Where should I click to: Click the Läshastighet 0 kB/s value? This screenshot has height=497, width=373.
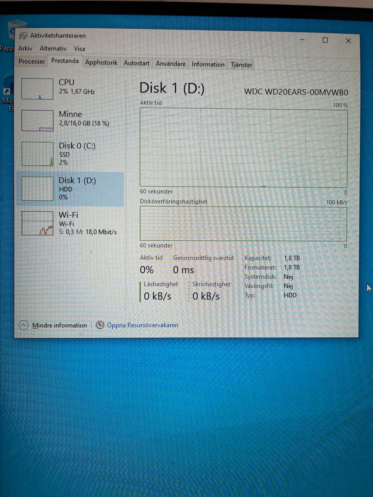(x=157, y=296)
